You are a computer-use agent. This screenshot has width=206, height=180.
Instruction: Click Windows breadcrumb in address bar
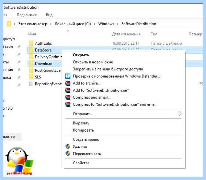coord(106,24)
